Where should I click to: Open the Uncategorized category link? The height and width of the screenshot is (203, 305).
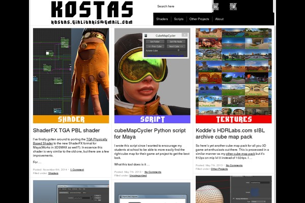click(138, 176)
